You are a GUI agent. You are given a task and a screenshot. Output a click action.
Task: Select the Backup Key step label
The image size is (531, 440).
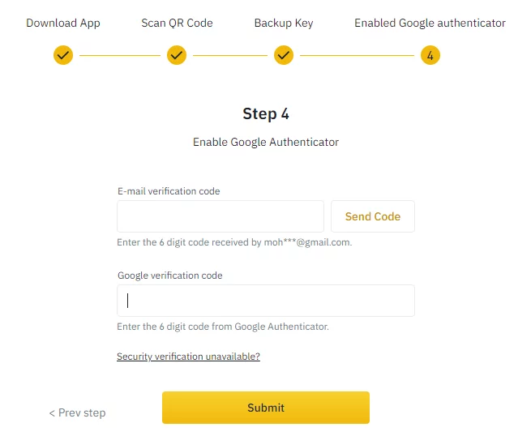point(284,23)
